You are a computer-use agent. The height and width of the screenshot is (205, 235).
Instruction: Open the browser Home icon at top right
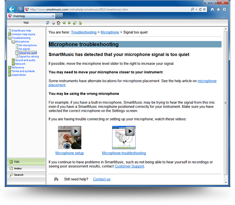point(212,9)
